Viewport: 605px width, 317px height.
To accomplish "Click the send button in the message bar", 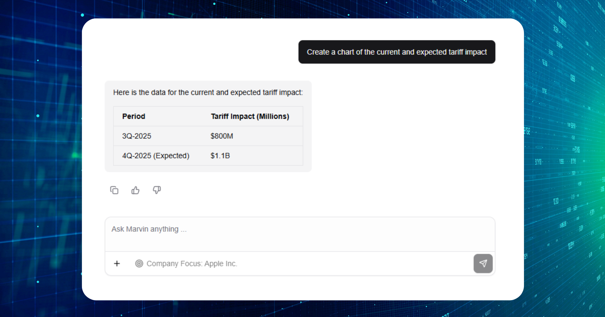I will coord(483,263).
